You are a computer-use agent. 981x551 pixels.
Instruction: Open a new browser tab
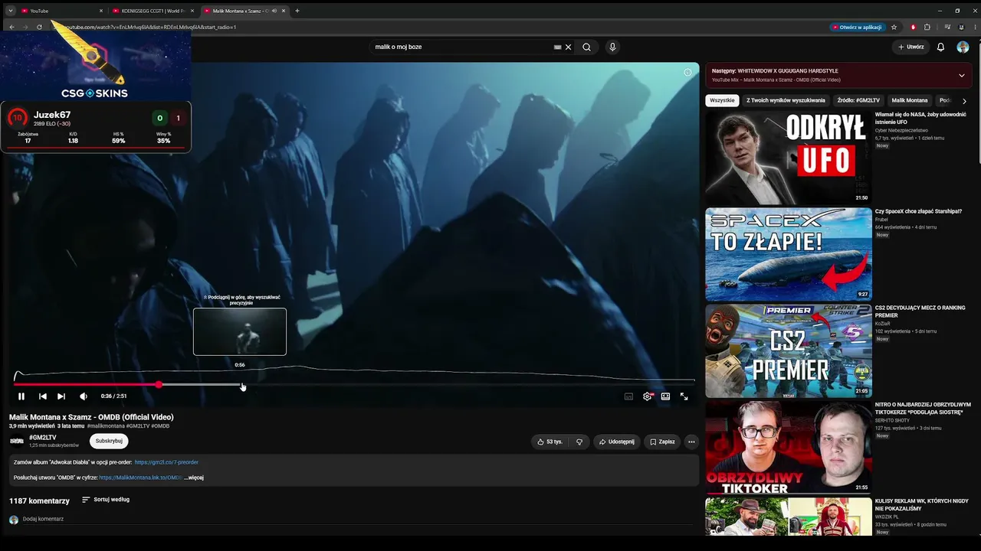(297, 11)
